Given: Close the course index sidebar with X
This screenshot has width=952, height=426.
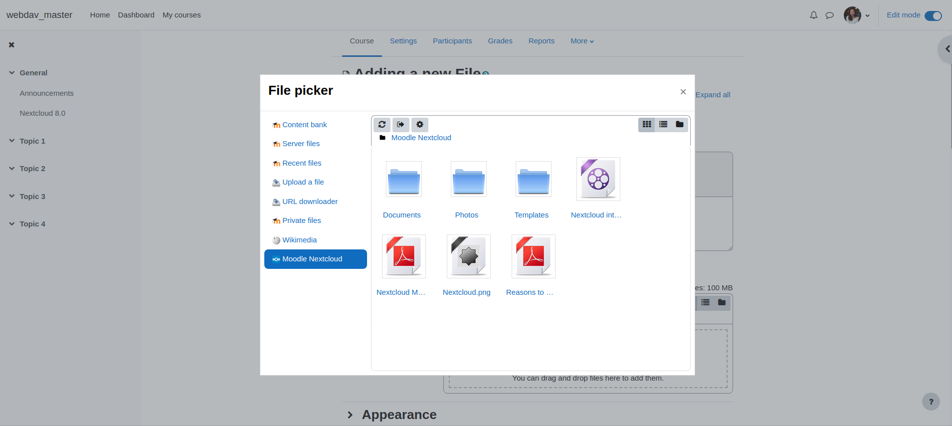Looking at the screenshot, I should [x=11, y=45].
